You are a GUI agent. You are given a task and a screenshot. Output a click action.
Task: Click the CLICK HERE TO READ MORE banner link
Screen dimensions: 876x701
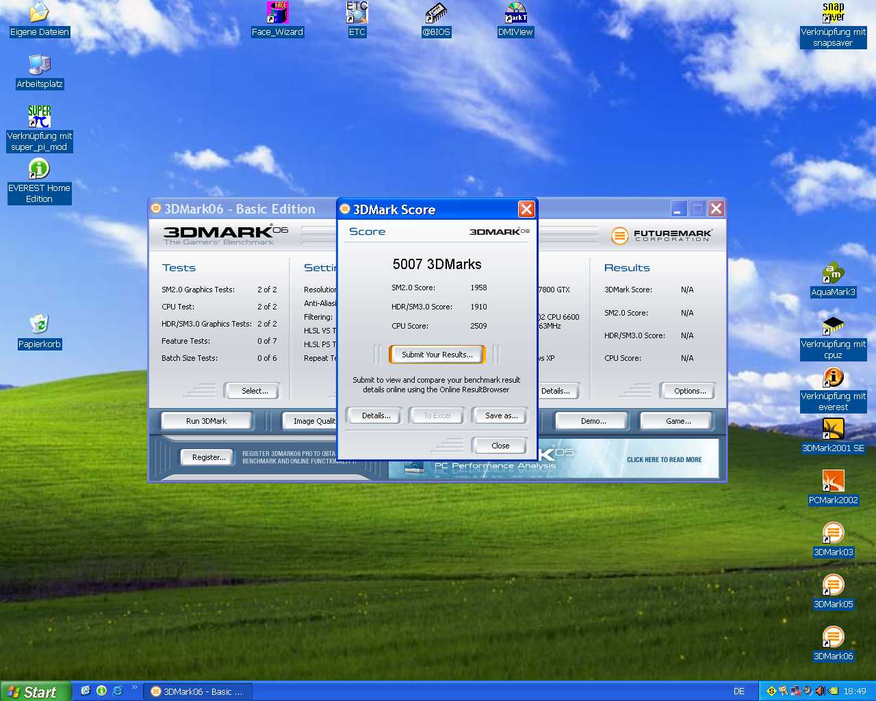[664, 460]
